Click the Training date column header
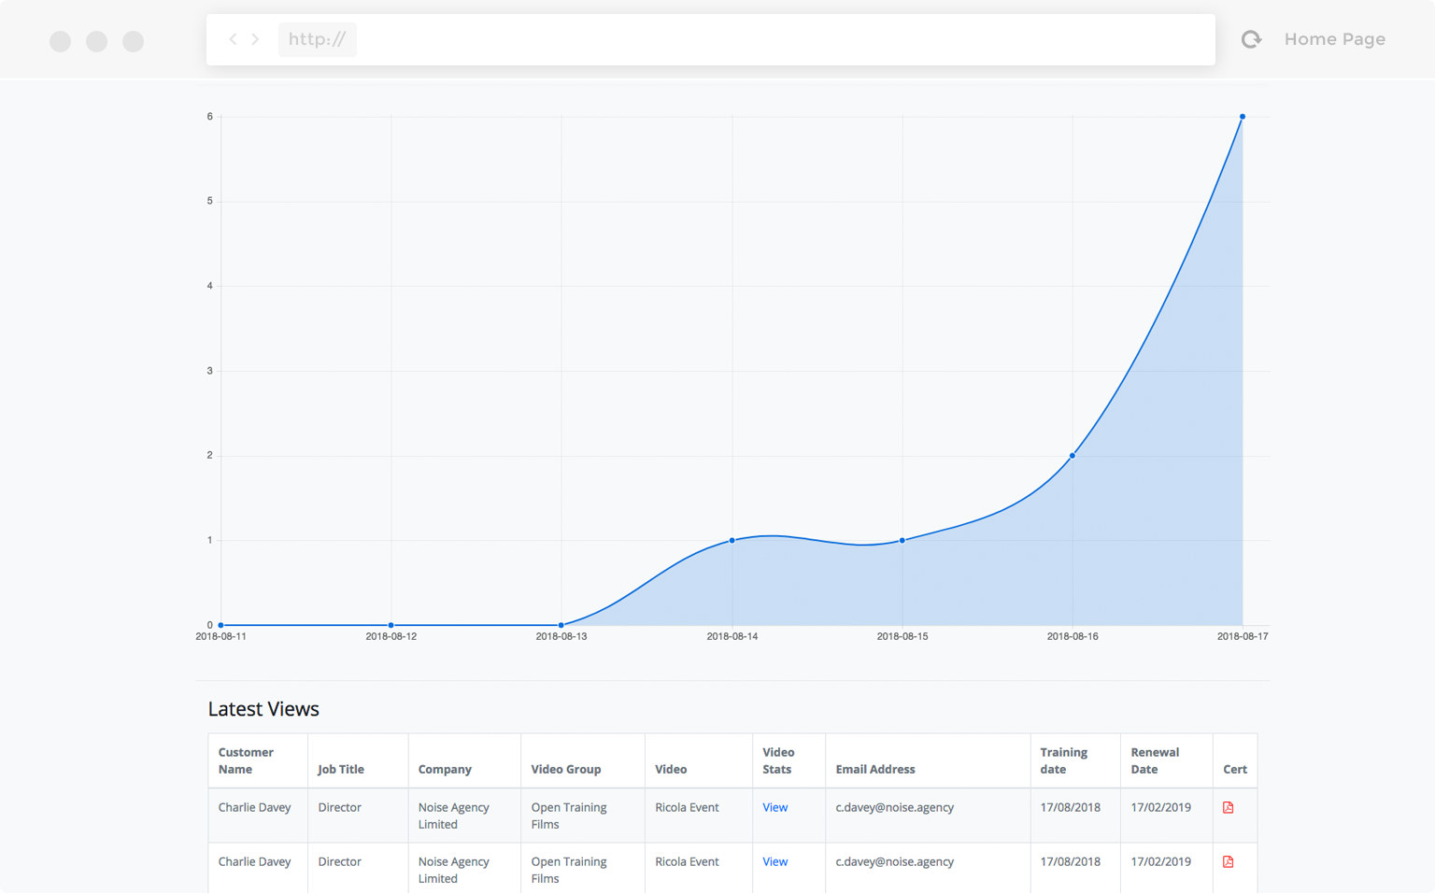 pos(1064,760)
